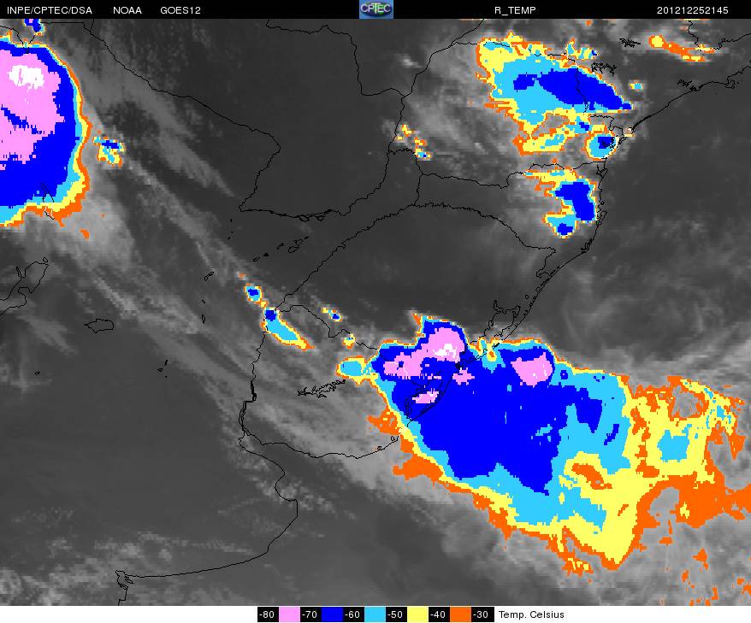Image resolution: width=751 pixels, height=623 pixels.
Task: Select the -50 legend value
Action: (396, 614)
